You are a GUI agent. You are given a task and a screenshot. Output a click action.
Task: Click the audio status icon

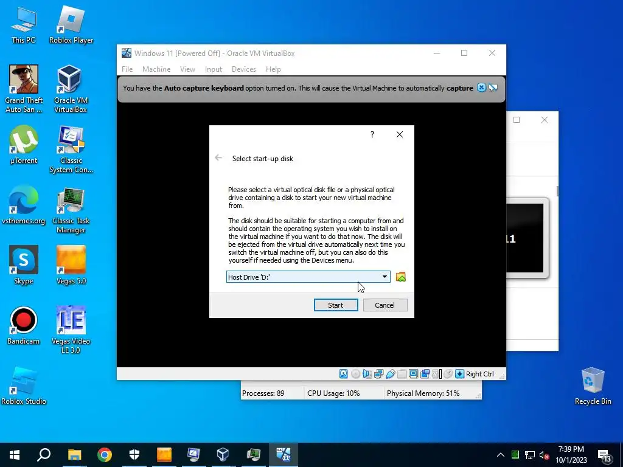(367, 374)
